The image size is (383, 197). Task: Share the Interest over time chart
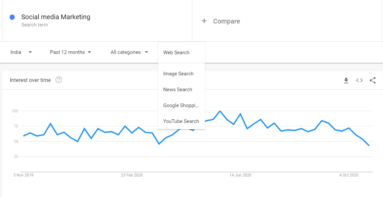coord(372,80)
